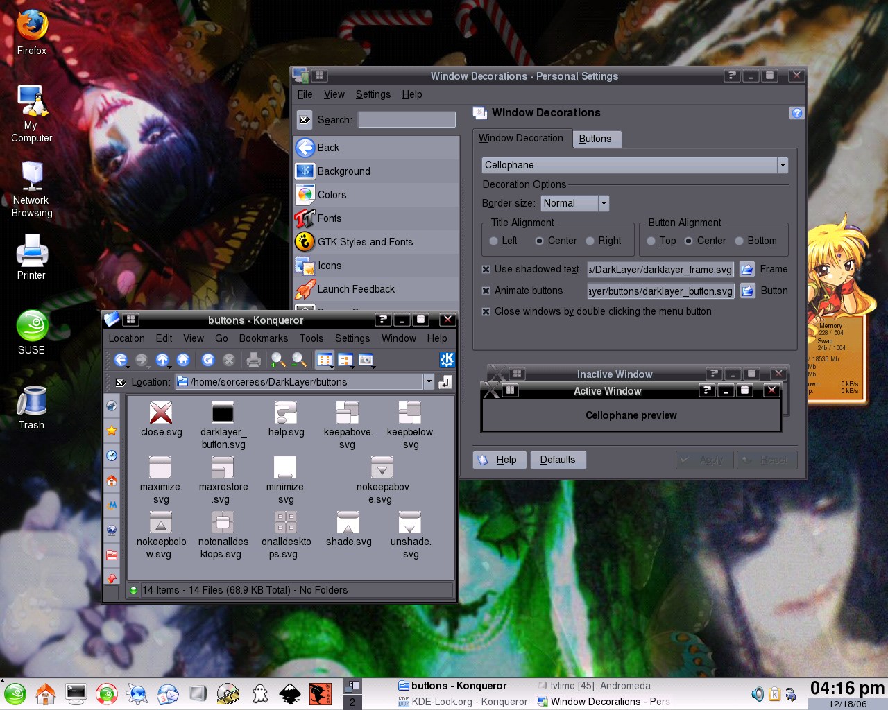The height and width of the screenshot is (710, 888).
Task: Click the Go arrow beside location field
Action: (x=445, y=381)
